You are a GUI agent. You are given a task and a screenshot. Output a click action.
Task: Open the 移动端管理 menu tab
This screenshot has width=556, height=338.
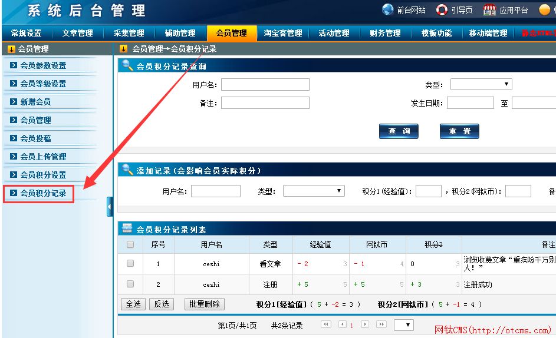coord(488,34)
